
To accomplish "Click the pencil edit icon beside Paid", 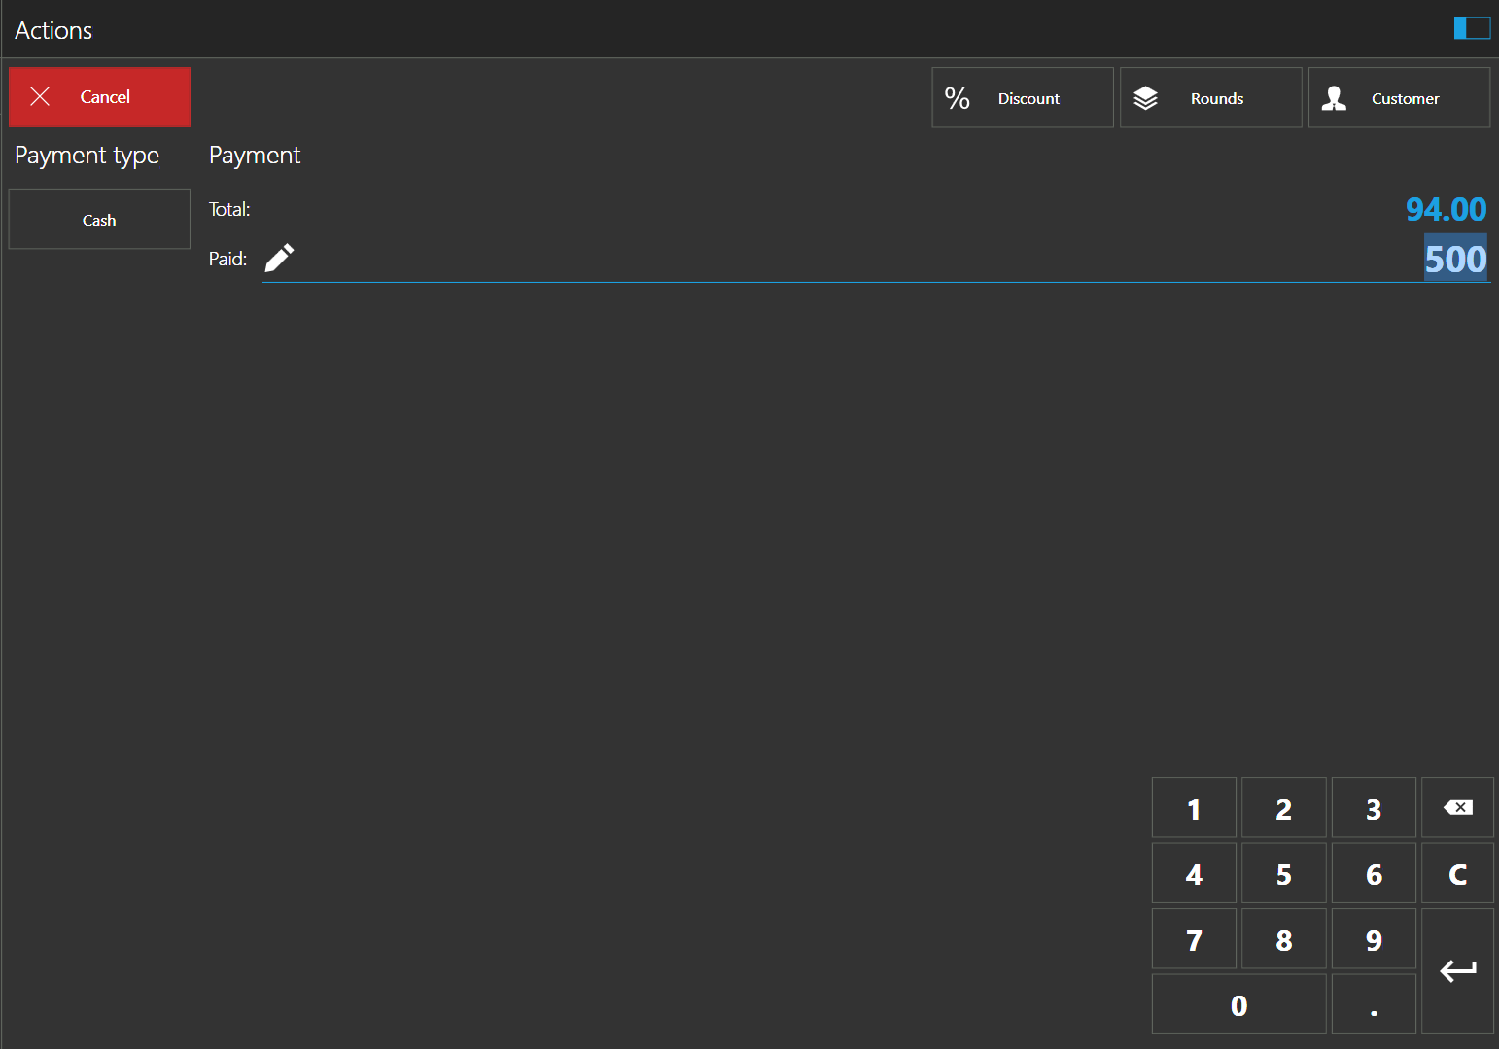I will 279,258.
